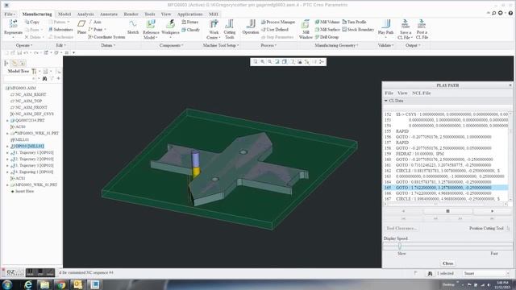Click the Mill Window icon
The height and width of the screenshot is (290, 516).
coord(306,24)
